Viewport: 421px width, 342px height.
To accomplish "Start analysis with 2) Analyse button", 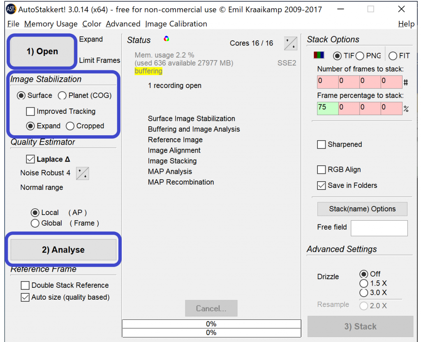I will pyautogui.click(x=63, y=250).
